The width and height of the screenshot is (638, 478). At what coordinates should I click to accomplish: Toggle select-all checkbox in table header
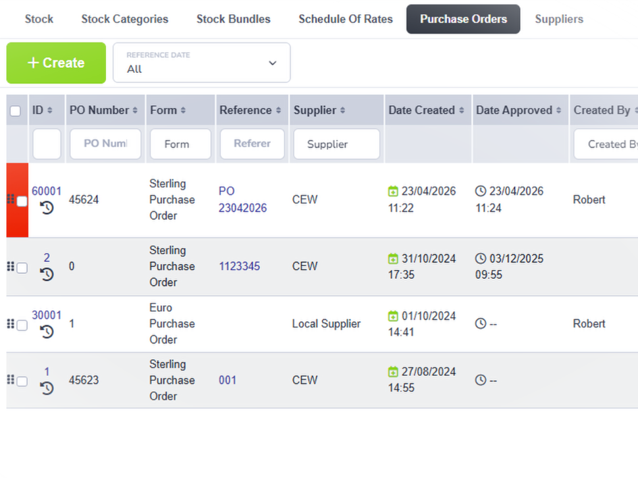click(x=16, y=111)
